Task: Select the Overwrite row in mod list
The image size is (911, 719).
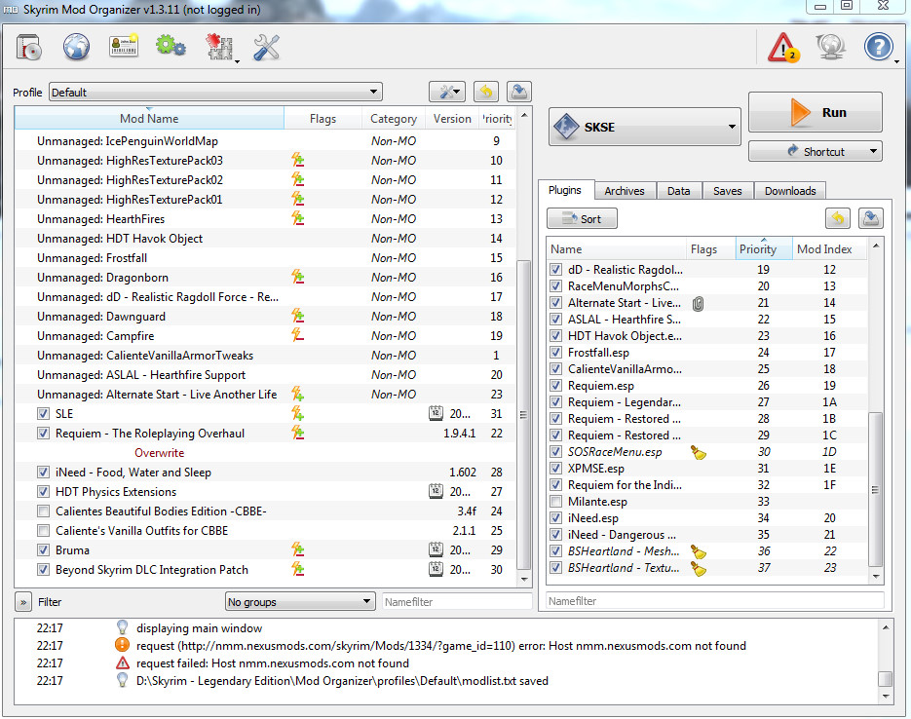Action: tap(265, 452)
